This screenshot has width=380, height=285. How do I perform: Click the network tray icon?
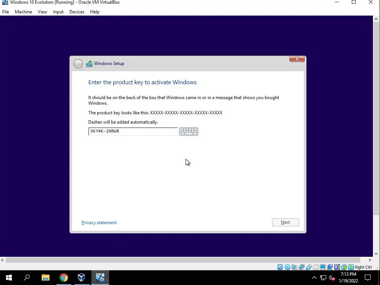click(x=323, y=278)
